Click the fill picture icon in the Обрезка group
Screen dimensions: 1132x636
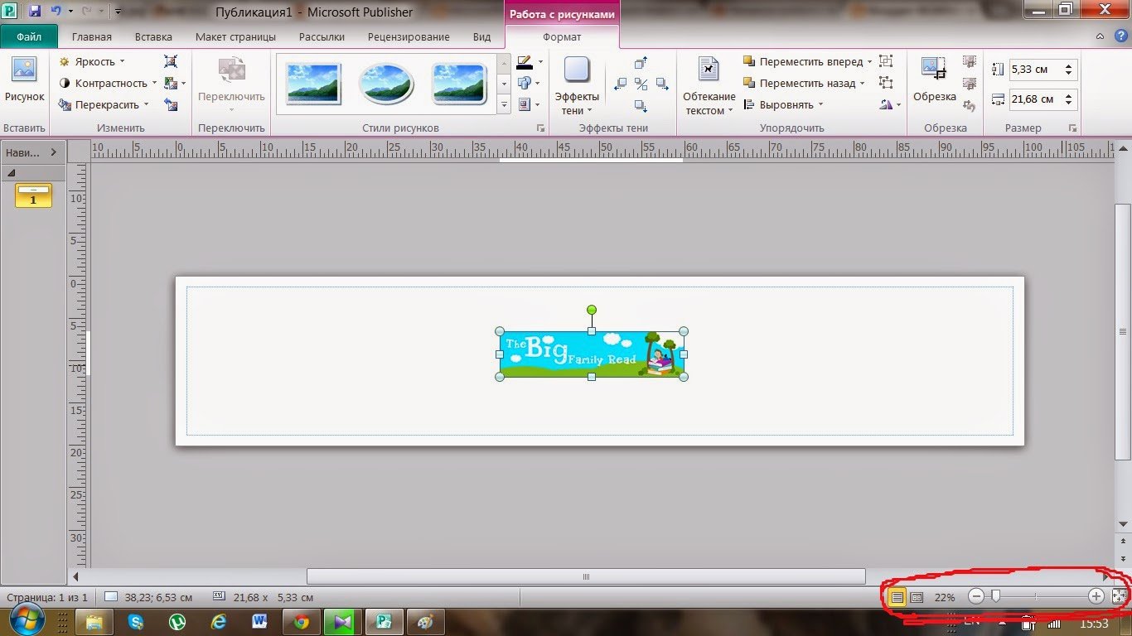(969, 84)
